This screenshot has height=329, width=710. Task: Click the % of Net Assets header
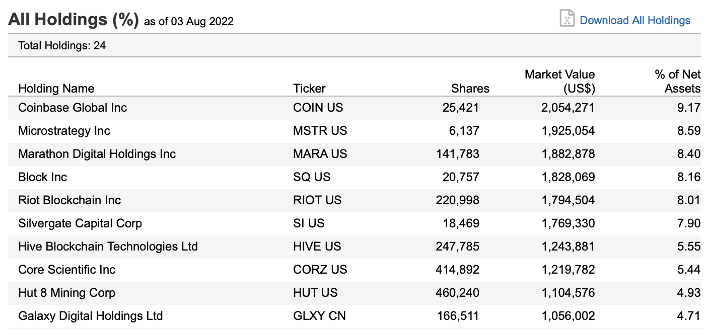tap(678, 81)
